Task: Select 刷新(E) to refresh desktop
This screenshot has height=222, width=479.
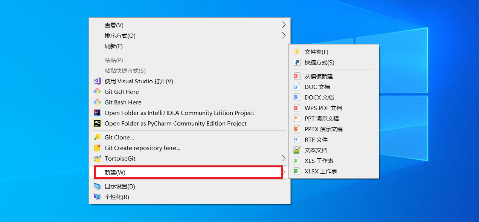Action: (x=189, y=46)
